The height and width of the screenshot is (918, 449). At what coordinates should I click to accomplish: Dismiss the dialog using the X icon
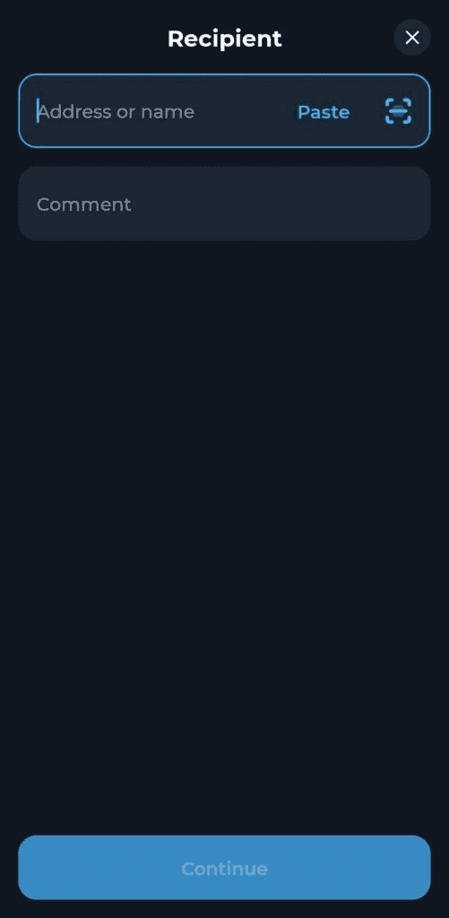point(412,38)
